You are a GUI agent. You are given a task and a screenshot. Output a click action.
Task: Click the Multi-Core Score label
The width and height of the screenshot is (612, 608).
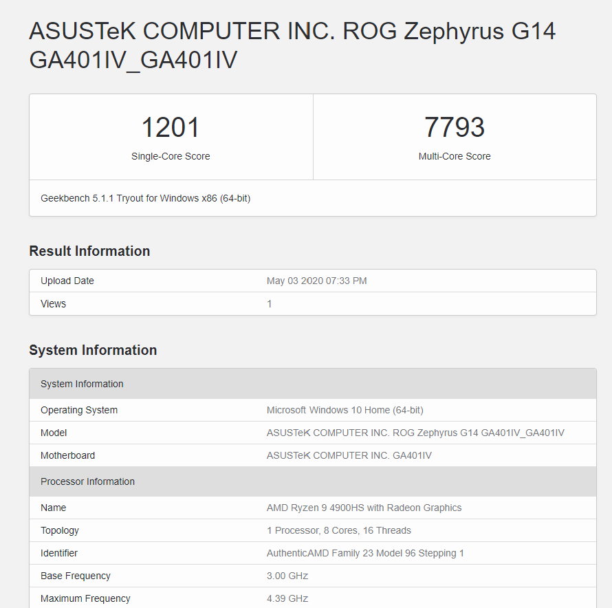pyautogui.click(x=455, y=156)
